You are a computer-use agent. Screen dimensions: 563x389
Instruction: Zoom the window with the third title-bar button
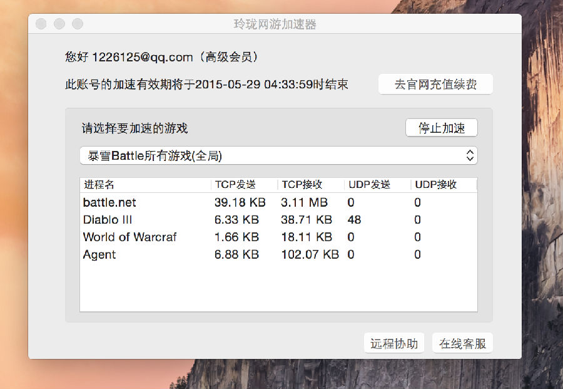click(78, 24)
